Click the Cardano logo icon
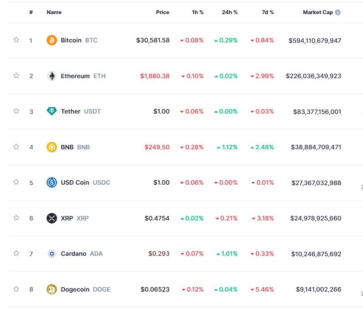This screenshot has width=363, height=311. point(52,254)
